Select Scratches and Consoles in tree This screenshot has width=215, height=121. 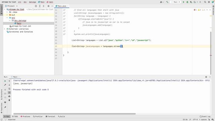(x=20, y=32)
